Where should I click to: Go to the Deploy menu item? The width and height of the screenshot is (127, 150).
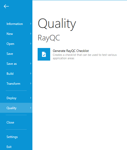16,98
